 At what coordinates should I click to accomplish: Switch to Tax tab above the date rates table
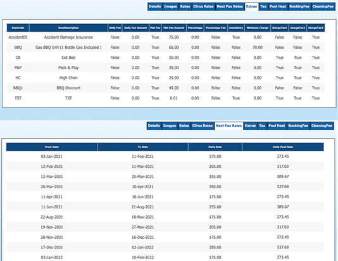[262, 126]
